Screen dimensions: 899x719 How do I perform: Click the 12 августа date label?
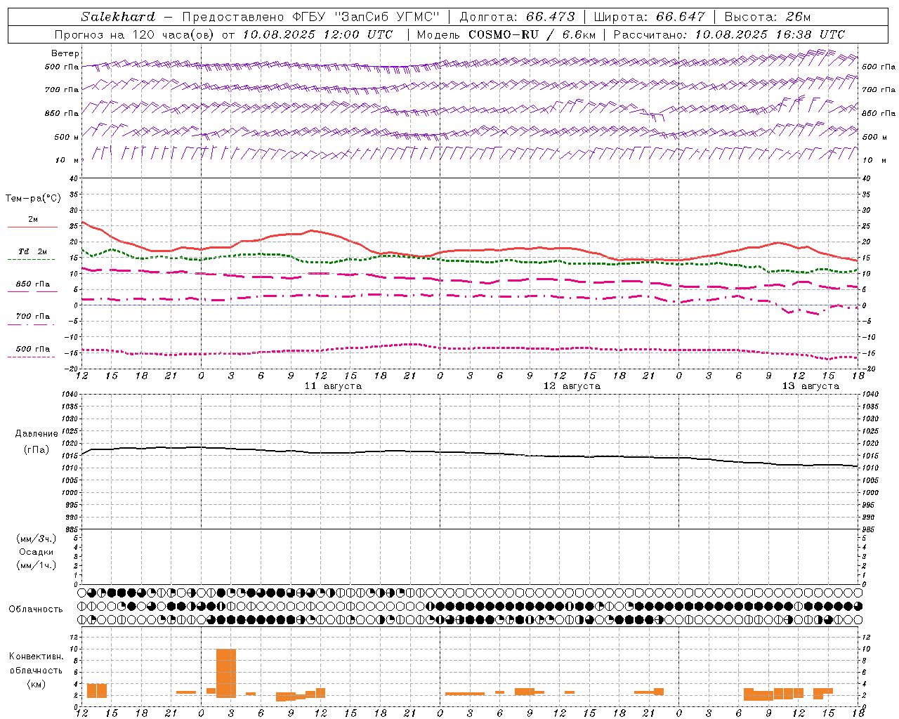[572, 386]
